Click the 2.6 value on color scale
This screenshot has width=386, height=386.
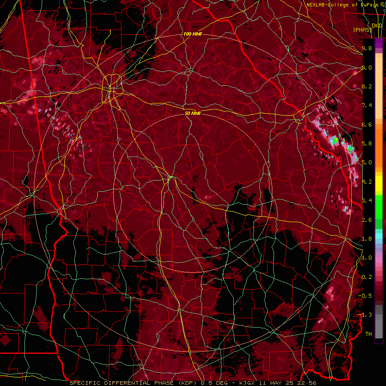pyautogui.click(x=367, y=220)
